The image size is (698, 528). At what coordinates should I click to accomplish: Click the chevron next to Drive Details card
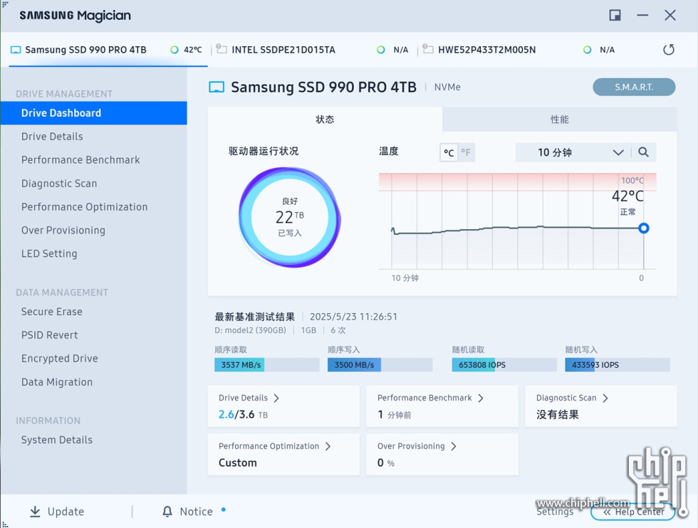pyautogui.click(x=276, y=398)
